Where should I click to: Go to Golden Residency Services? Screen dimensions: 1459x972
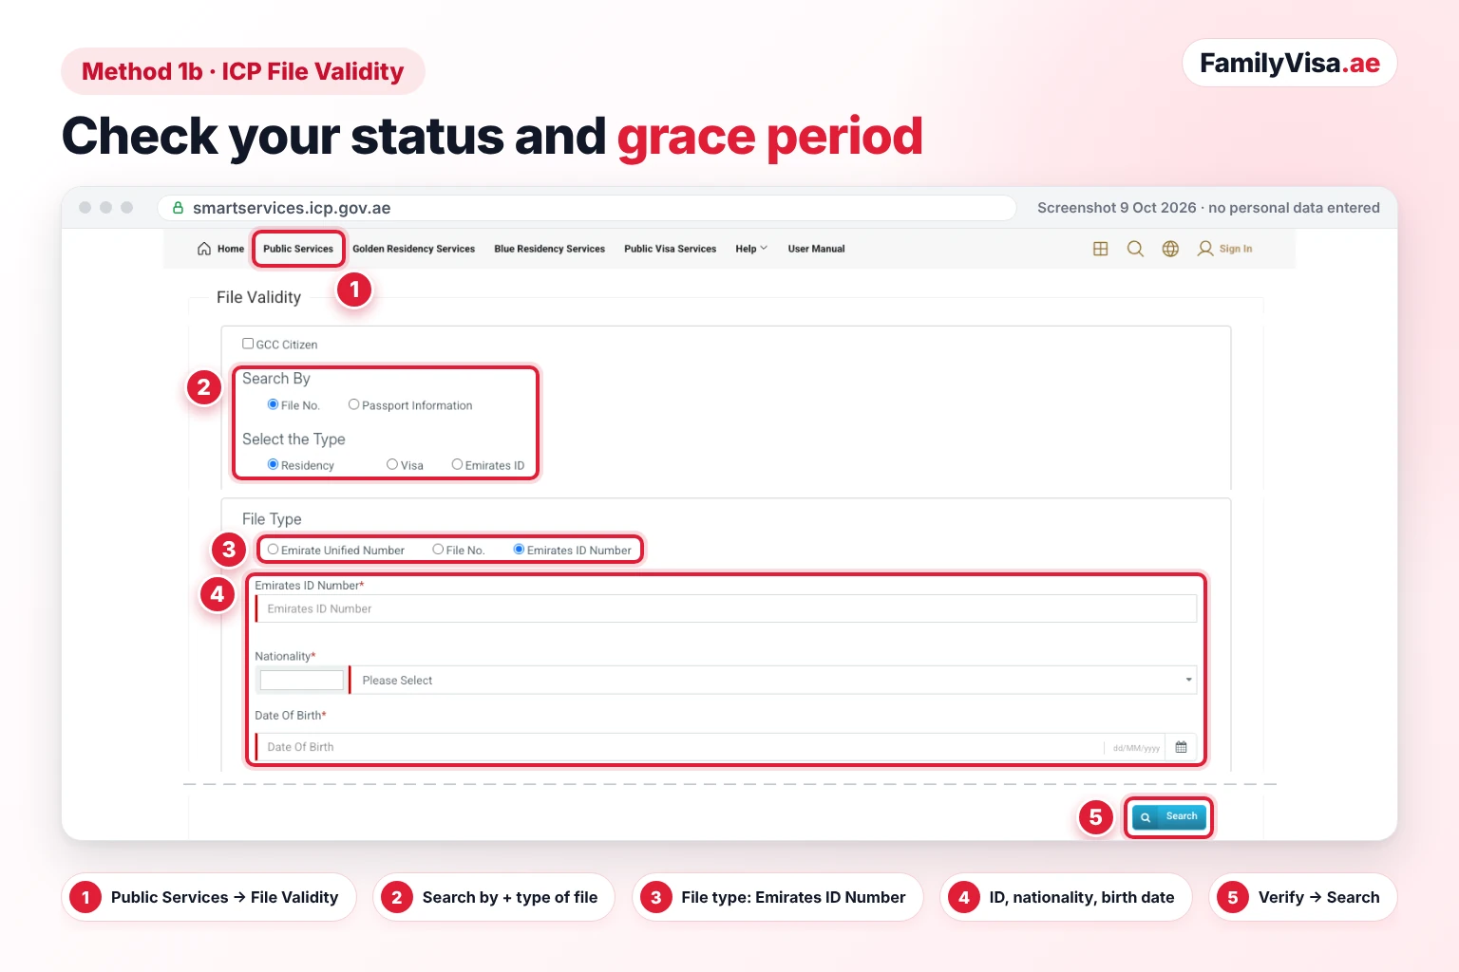point(413,249)
